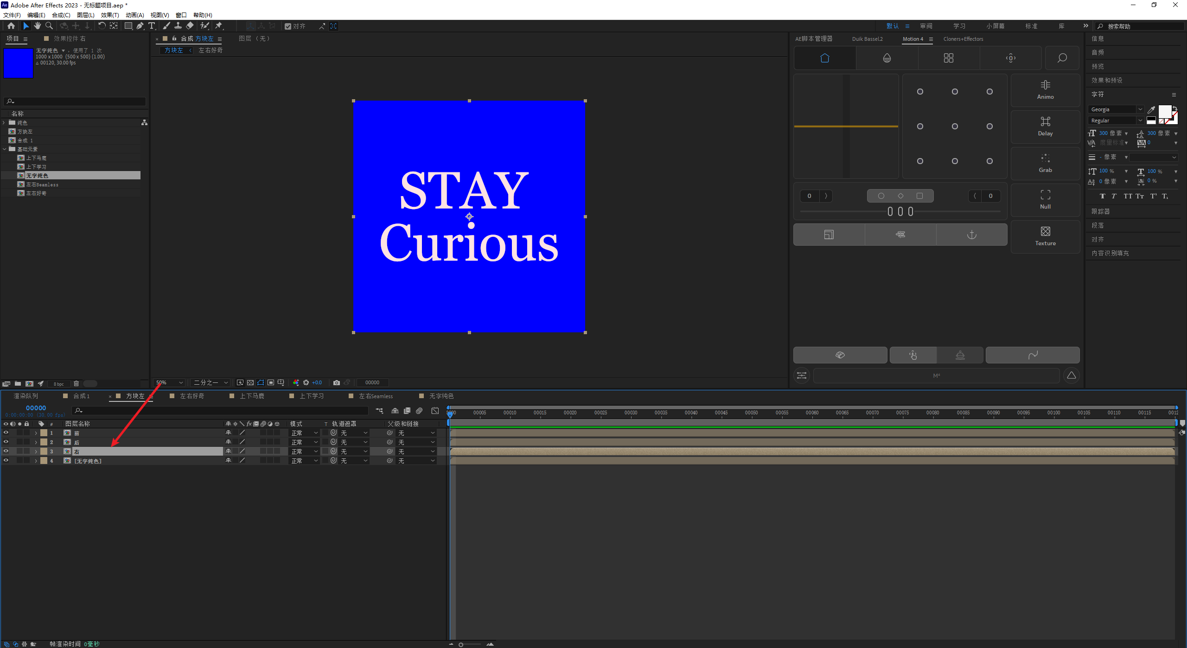The height and width of the screenshot is (648, 1187).
Task: Open the Motion 4 search icon
Action: coord(1062,58)
